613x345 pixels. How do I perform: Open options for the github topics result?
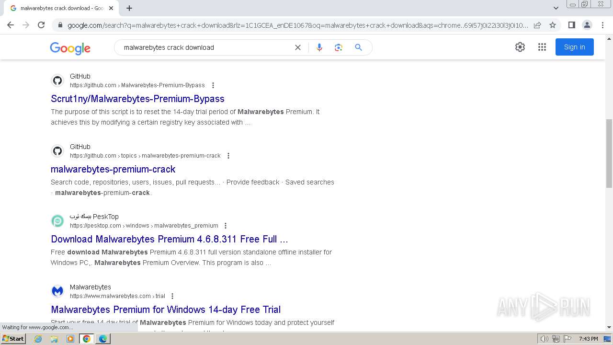point(228,156)
